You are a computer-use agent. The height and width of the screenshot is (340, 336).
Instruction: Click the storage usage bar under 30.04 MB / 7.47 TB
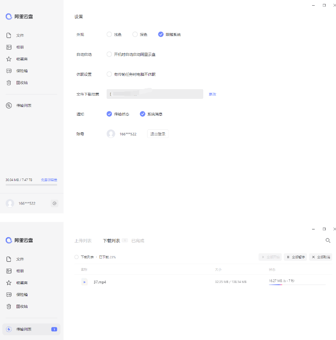coord(31,185)
